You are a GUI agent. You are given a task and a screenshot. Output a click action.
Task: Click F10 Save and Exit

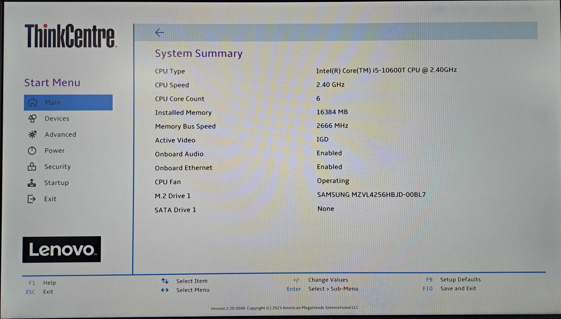coord(449,288)
